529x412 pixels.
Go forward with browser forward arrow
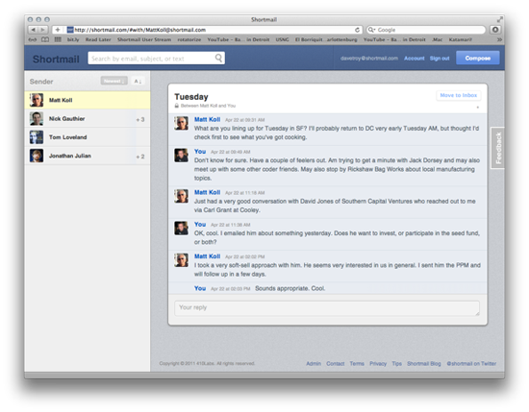click(43, 30)
